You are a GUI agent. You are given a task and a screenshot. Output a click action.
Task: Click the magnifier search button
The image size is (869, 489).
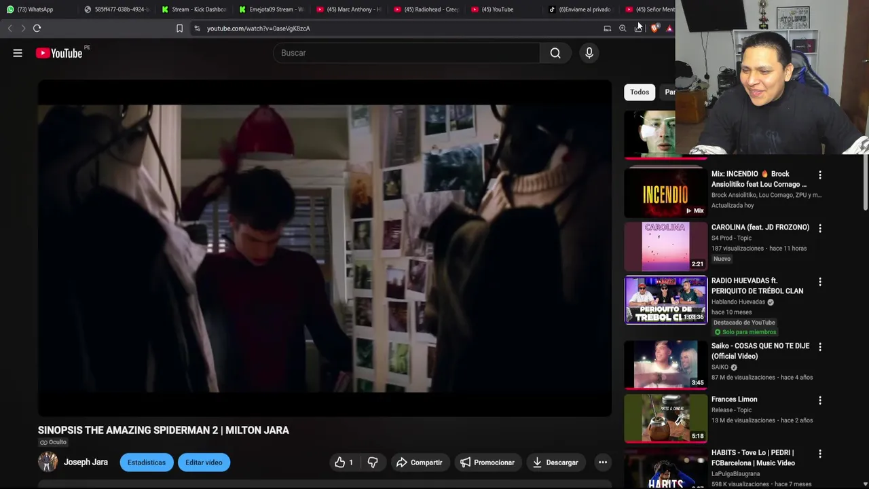pyautogui.click(x=555, y=53)
